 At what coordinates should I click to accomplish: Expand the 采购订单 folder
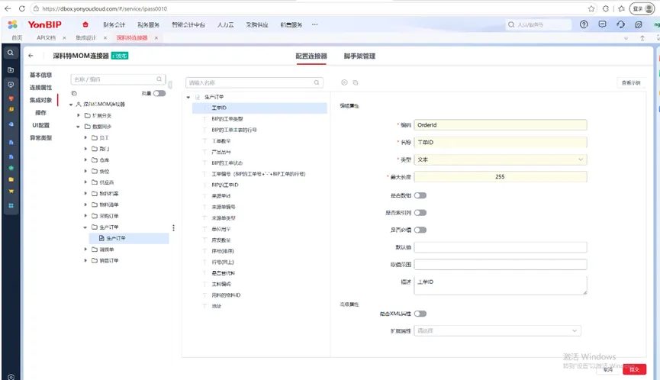tap(85, 216)
